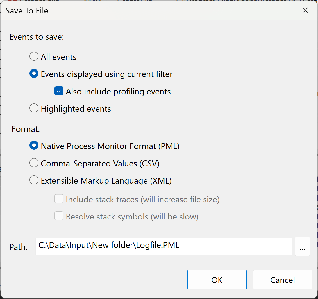Close the Save To File dialog

(305, 10)
